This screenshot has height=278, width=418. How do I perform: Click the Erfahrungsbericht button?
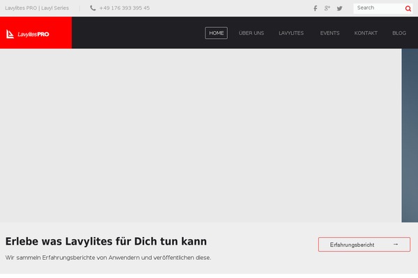(364, 245)
